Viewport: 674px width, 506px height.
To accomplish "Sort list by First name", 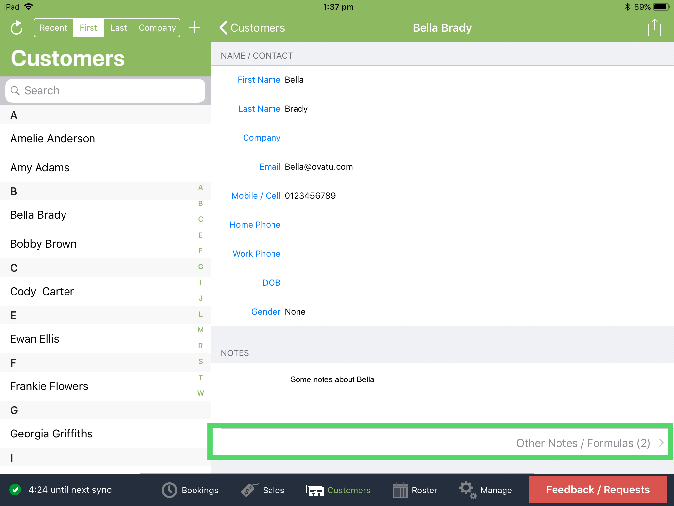I will click(88, 28).
